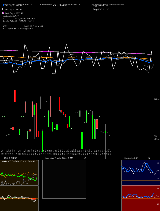The height and width of the screenshot is (211, 160).
Task: Open the MACD histogram chart thumbnail
Action: tap(19, 198)
